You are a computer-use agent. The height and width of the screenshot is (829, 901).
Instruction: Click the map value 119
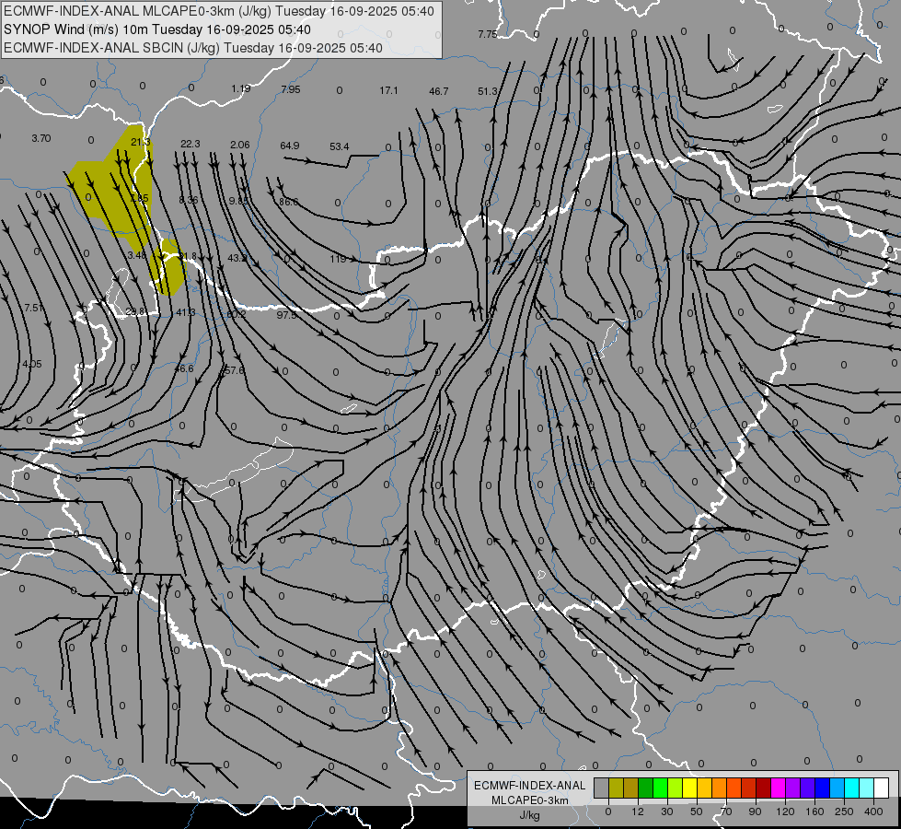tap(338, 259)
